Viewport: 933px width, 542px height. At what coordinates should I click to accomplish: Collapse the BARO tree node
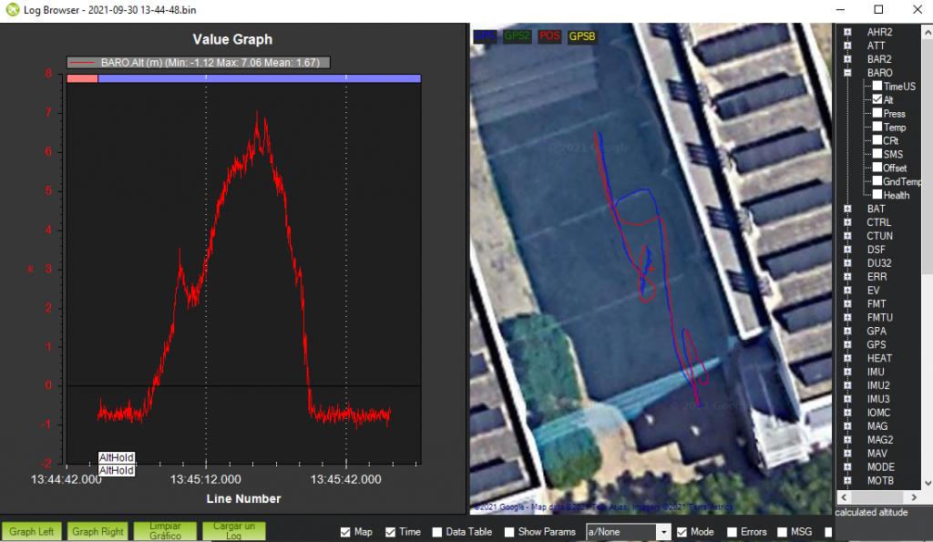847,72
